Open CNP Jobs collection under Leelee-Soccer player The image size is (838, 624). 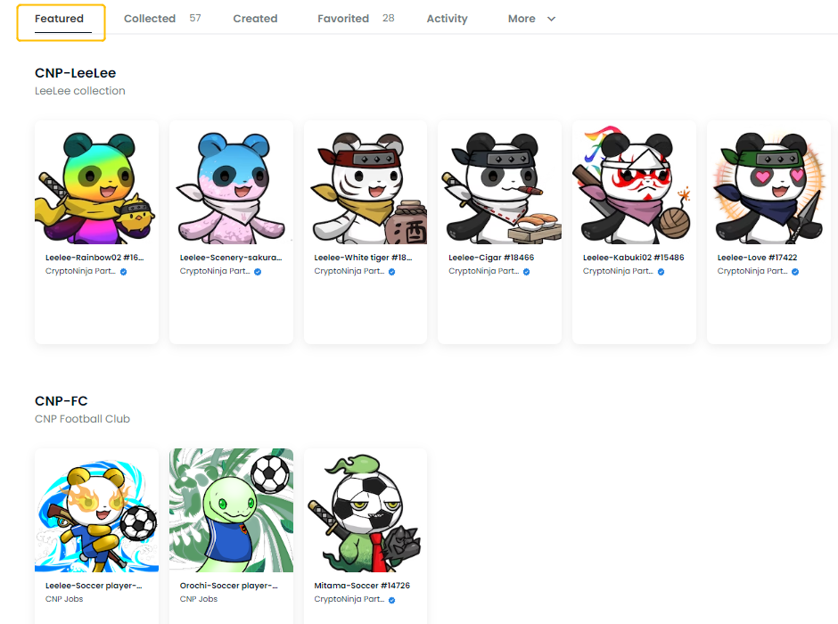(64, 599)
